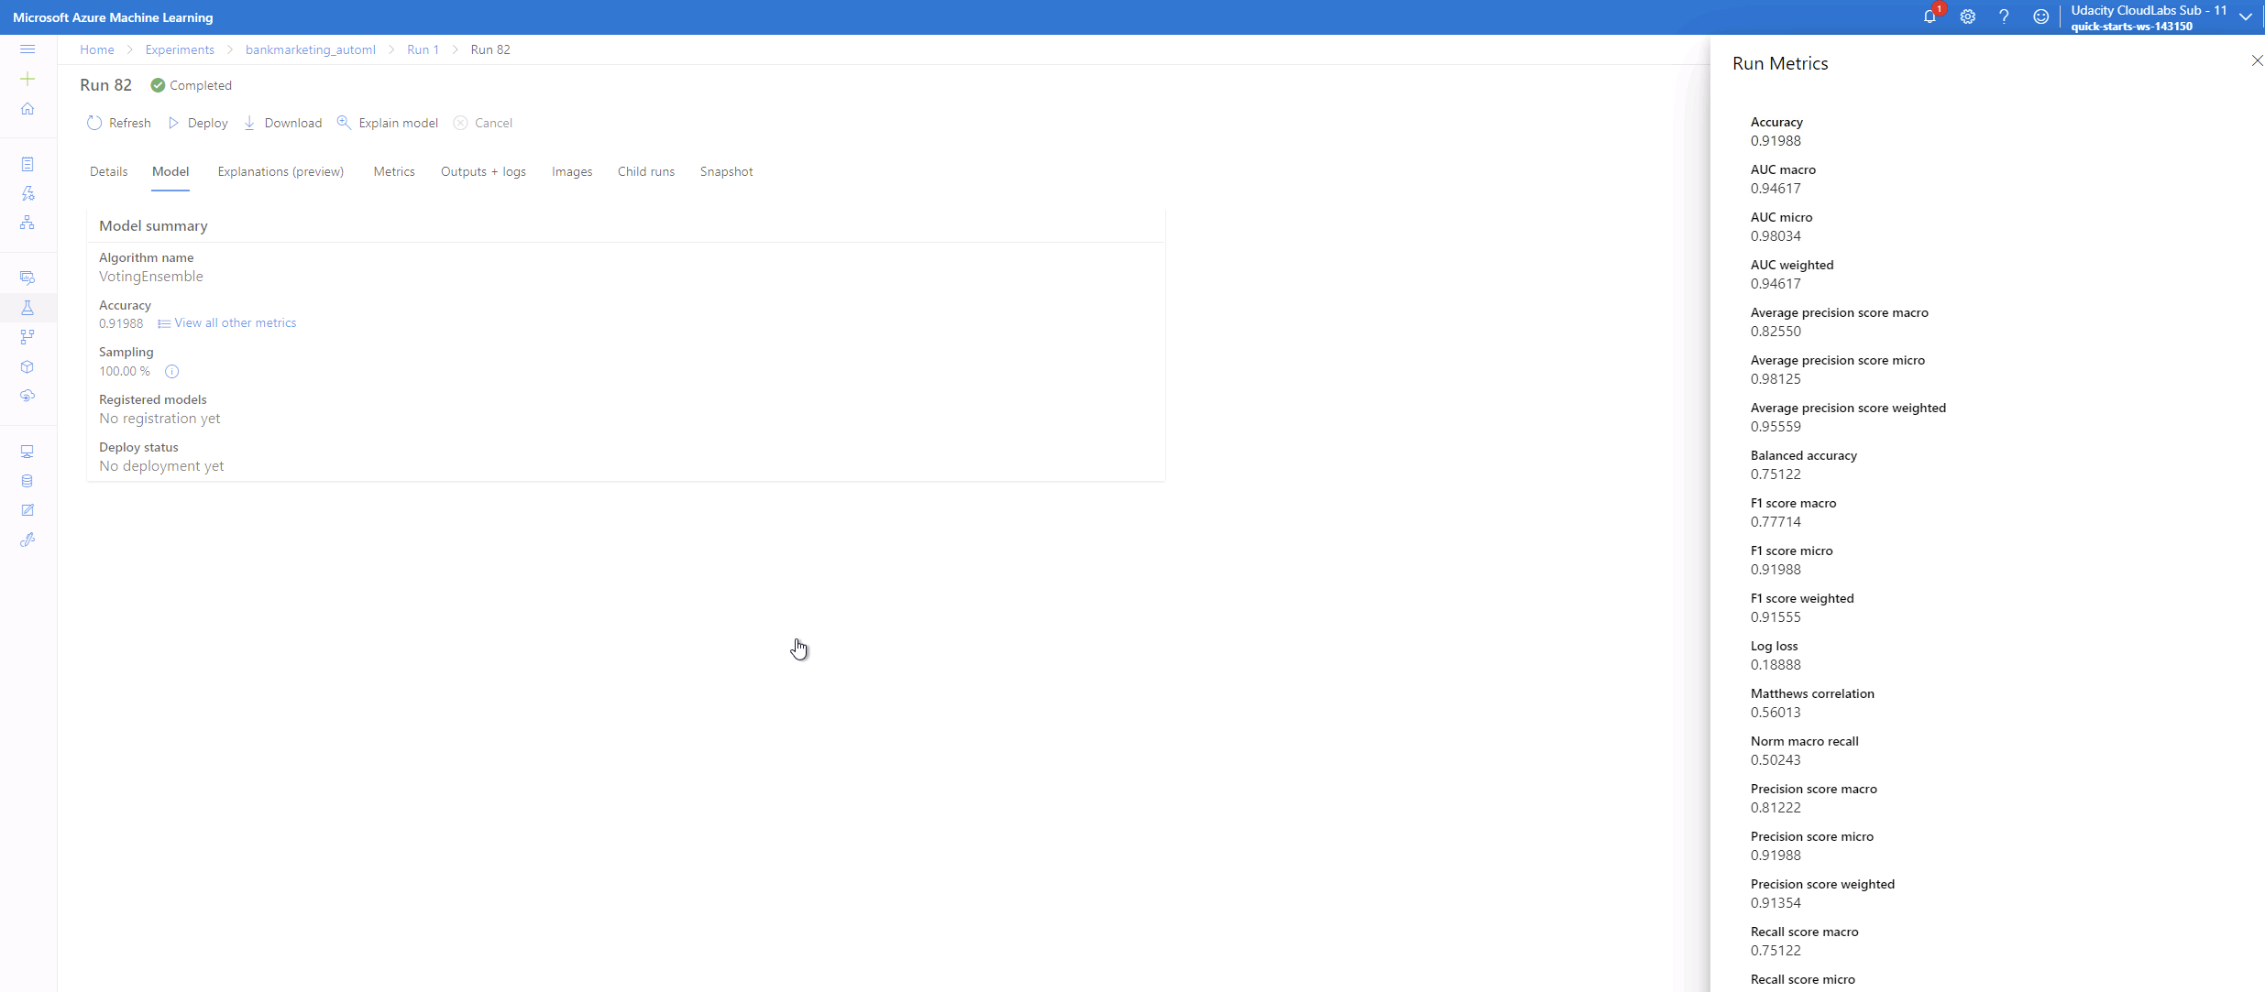2265x992 pixels.
Task: Click the Sampling info icon
Action: point(171,371)
